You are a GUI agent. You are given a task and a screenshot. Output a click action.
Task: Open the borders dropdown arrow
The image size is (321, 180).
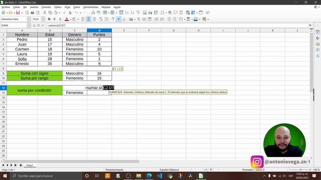coord(185,19)
